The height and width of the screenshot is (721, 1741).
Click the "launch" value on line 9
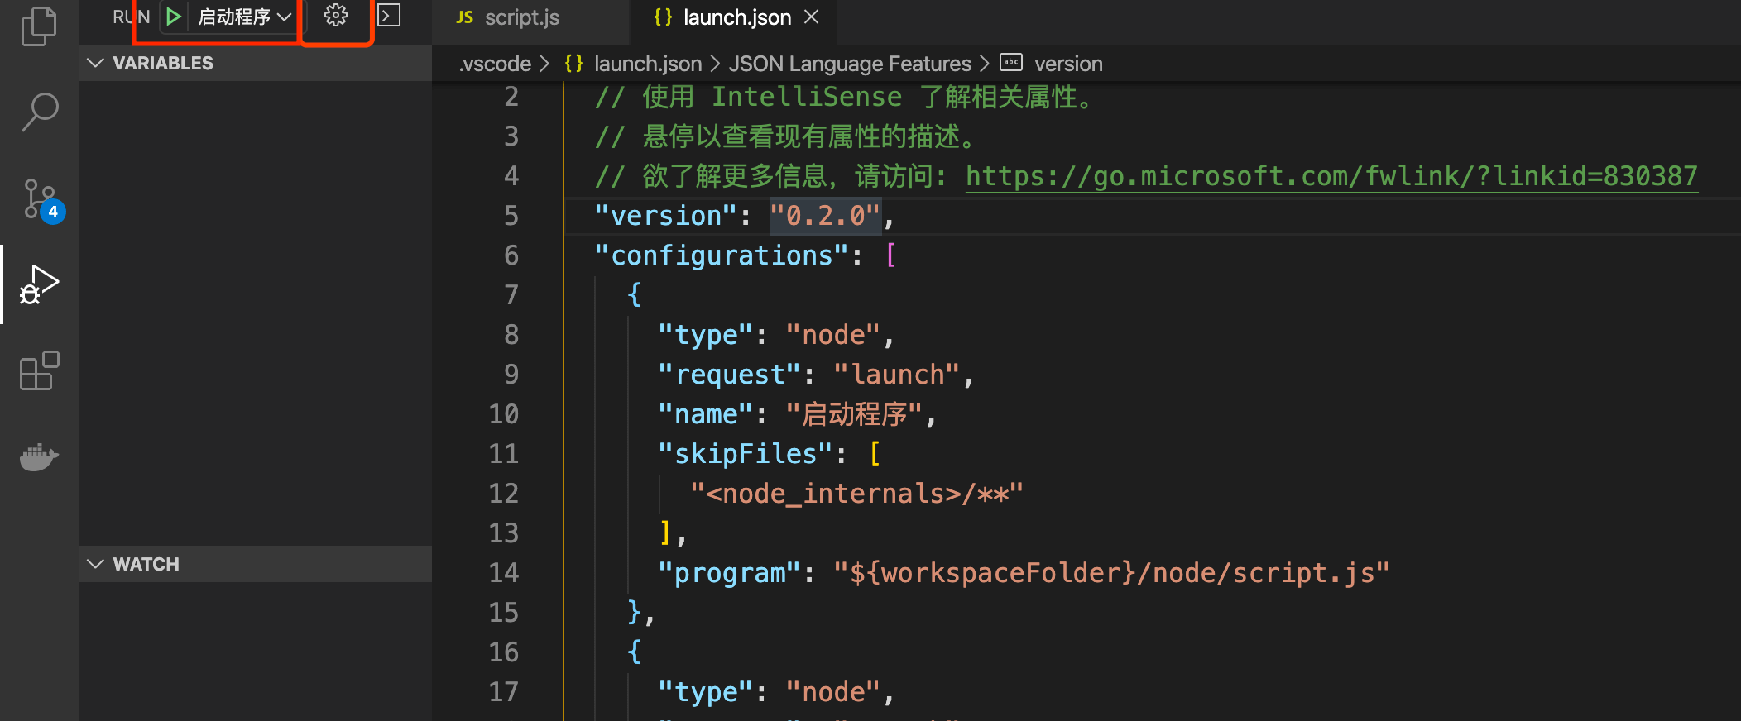tap(897, 375)
